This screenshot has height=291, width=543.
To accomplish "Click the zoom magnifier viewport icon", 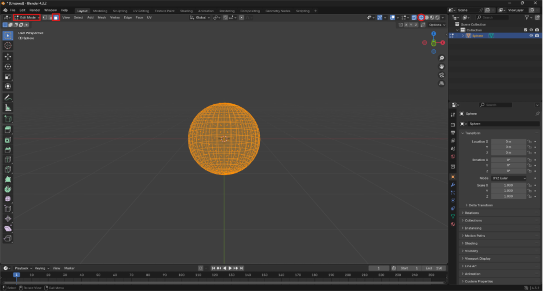I will point(441,58).
